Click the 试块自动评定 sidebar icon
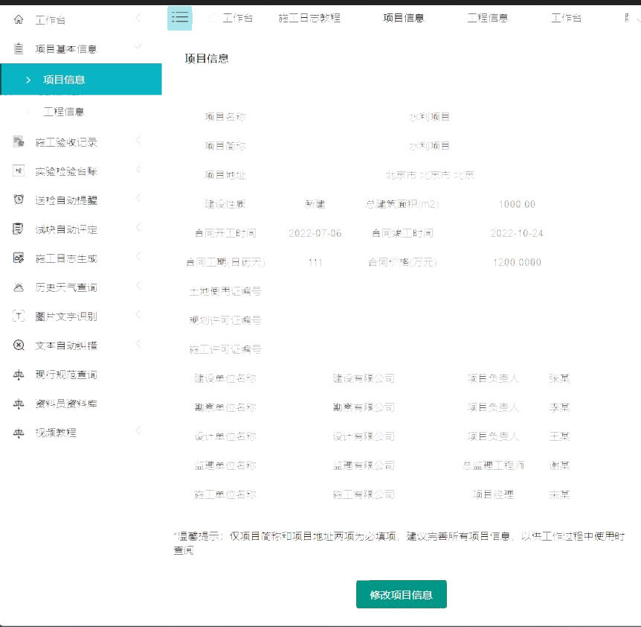Viewport: 641px width, 627px height. pyautogui.click(x=19, y=229)
